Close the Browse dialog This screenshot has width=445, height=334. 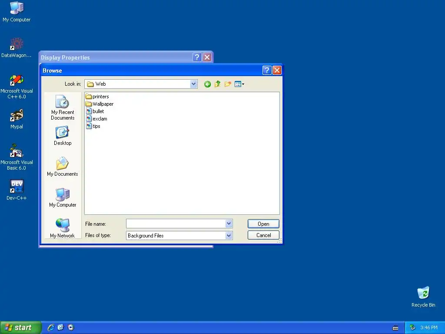(277, 70)
